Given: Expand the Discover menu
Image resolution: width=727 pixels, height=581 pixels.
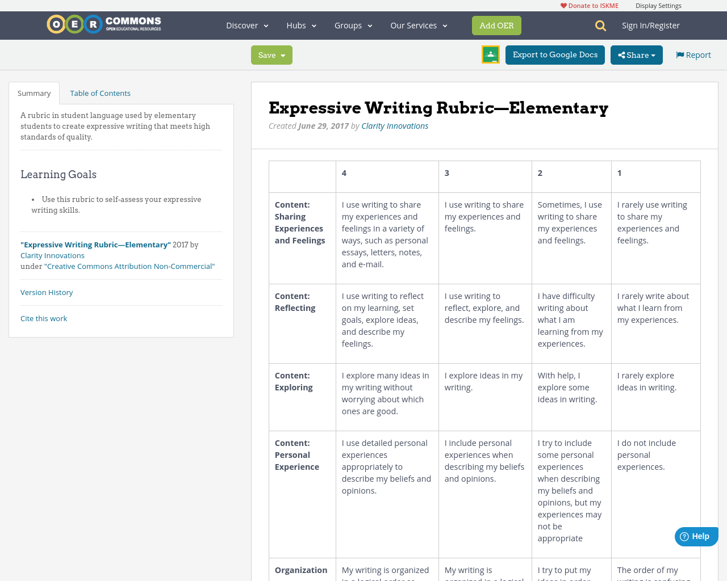Looking at the screenshot, I should click(246, 25).
